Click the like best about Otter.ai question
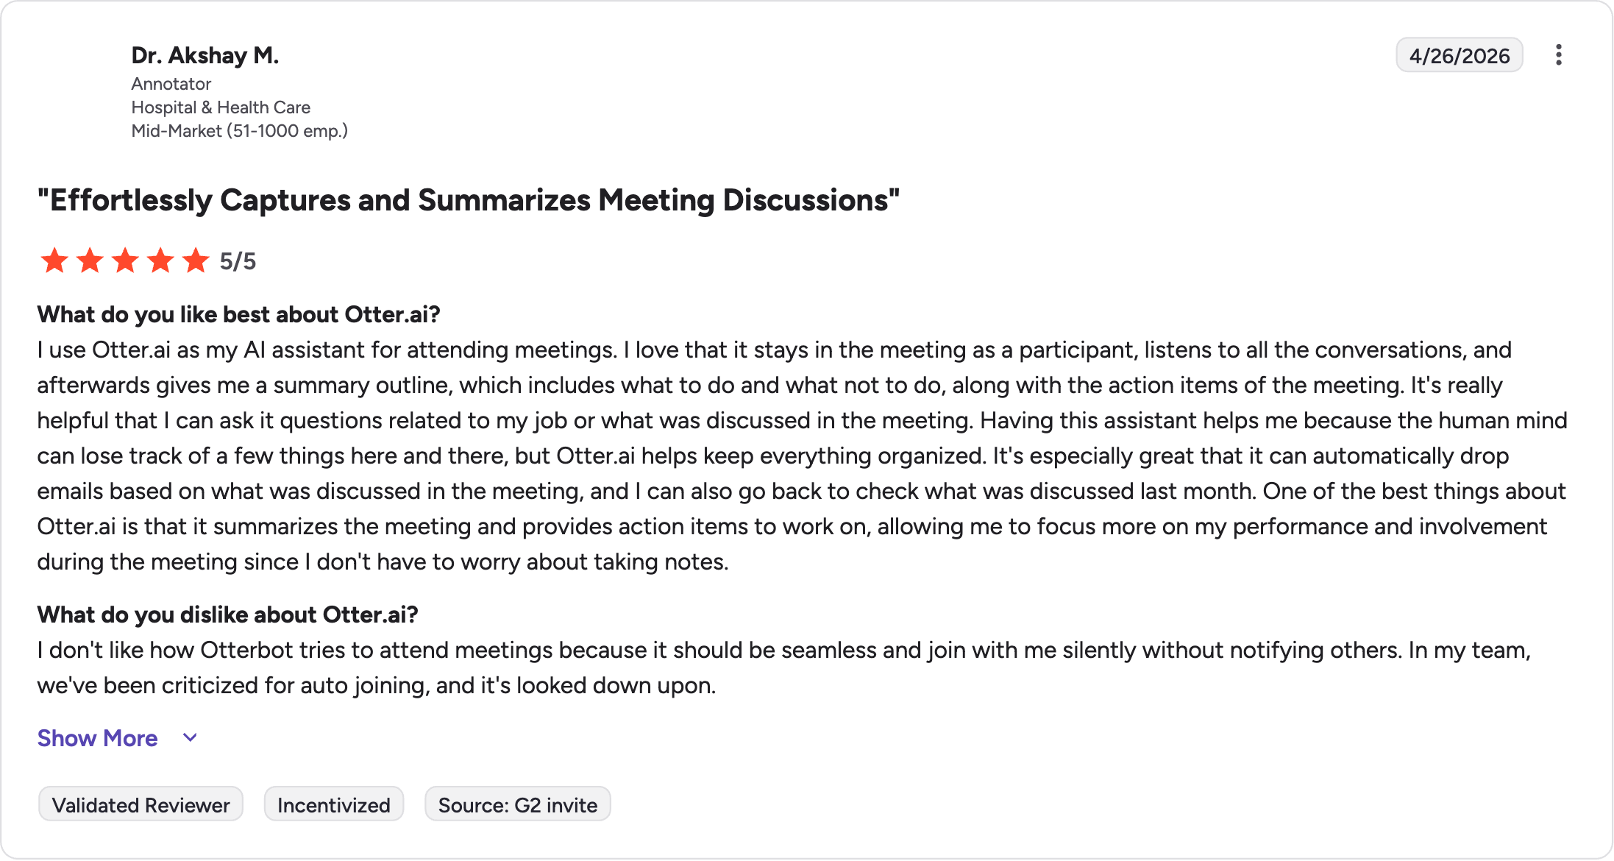 click(x=239, y=315)
